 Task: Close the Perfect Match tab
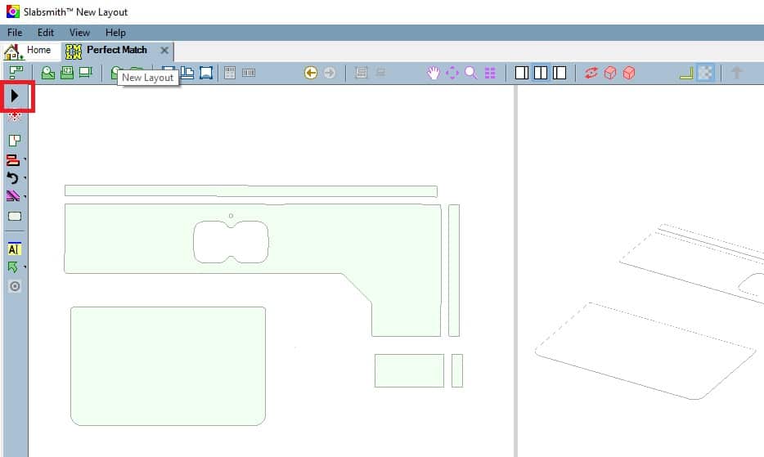164,51
